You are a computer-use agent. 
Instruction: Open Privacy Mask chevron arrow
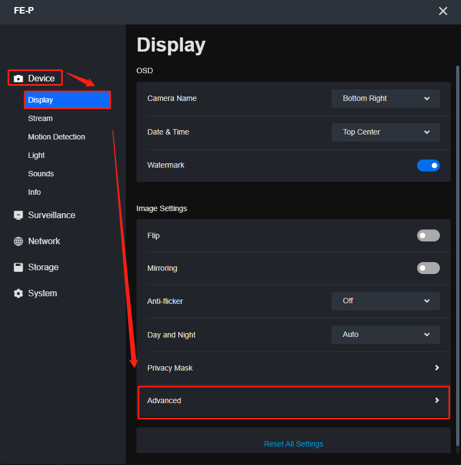click(x=437, y=368)
